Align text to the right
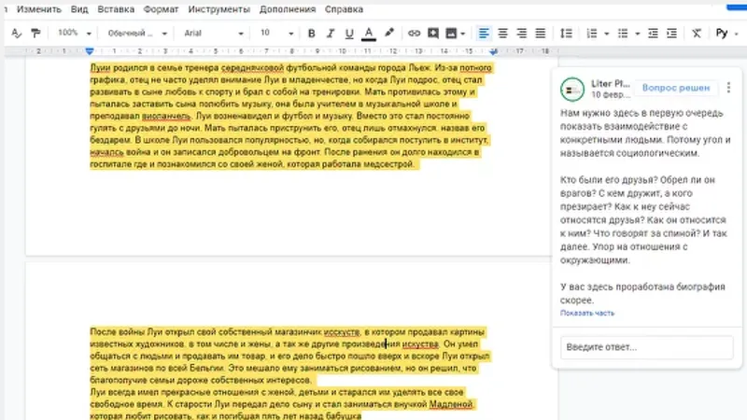The width and height of the screenshot is (747, 420). (x=522, y=34)
